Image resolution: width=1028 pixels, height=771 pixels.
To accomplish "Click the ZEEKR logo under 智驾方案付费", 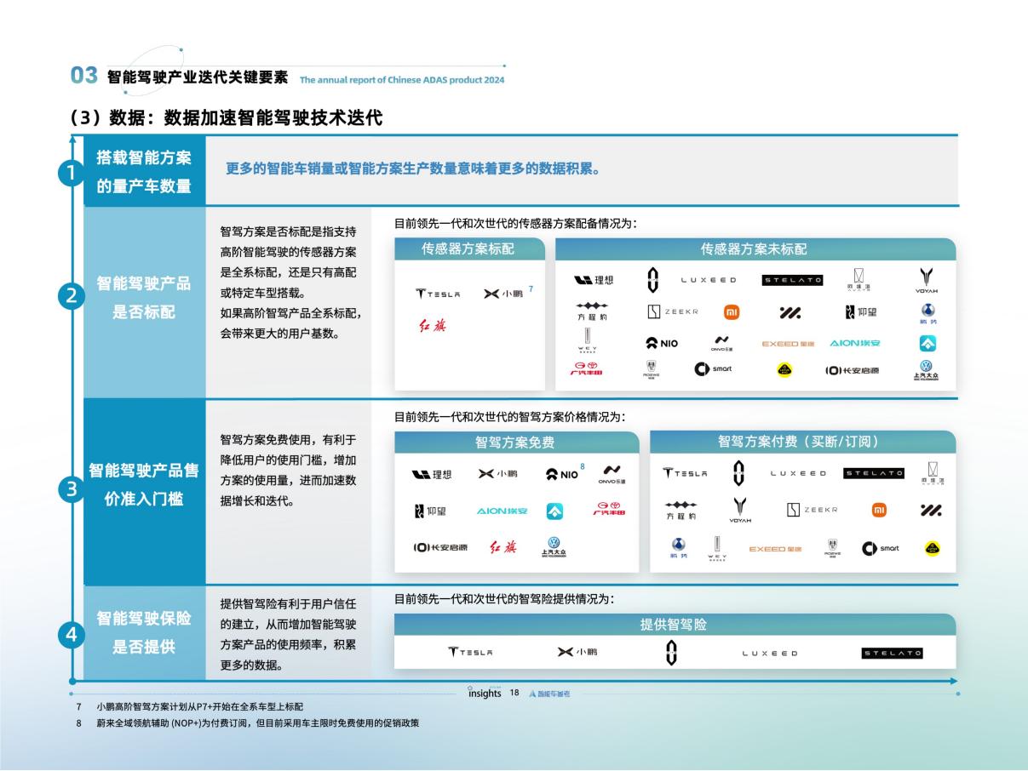I will pyautogui.click(x=813, y=510).
